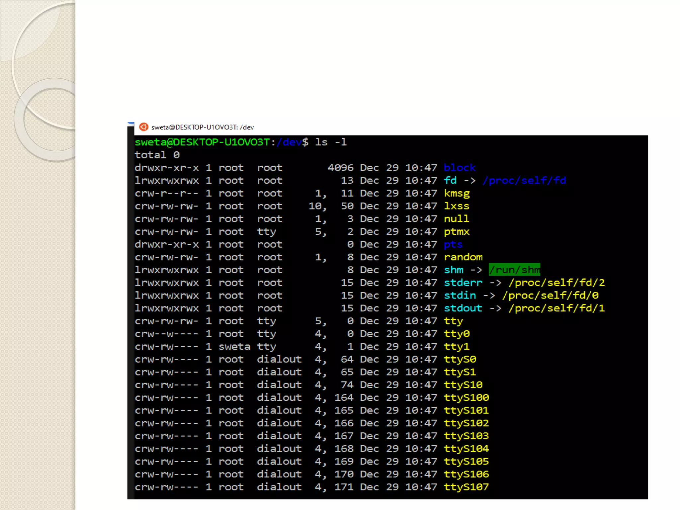Click the green highlighted /run/shm path
Image resolution: width=680 pixels, height=510 pixels.
[x=514, y=270]
